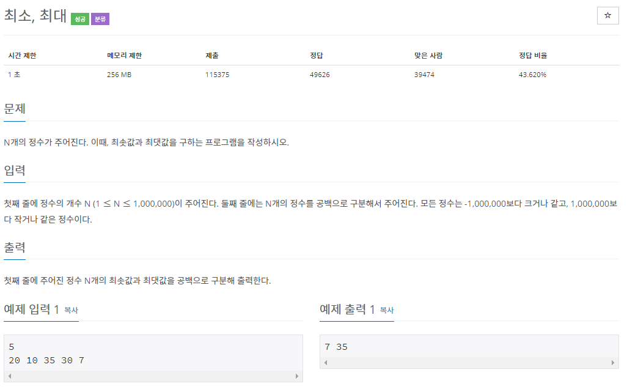
Task: Click the 출력 section heading
Action: (x=15, y=248)
